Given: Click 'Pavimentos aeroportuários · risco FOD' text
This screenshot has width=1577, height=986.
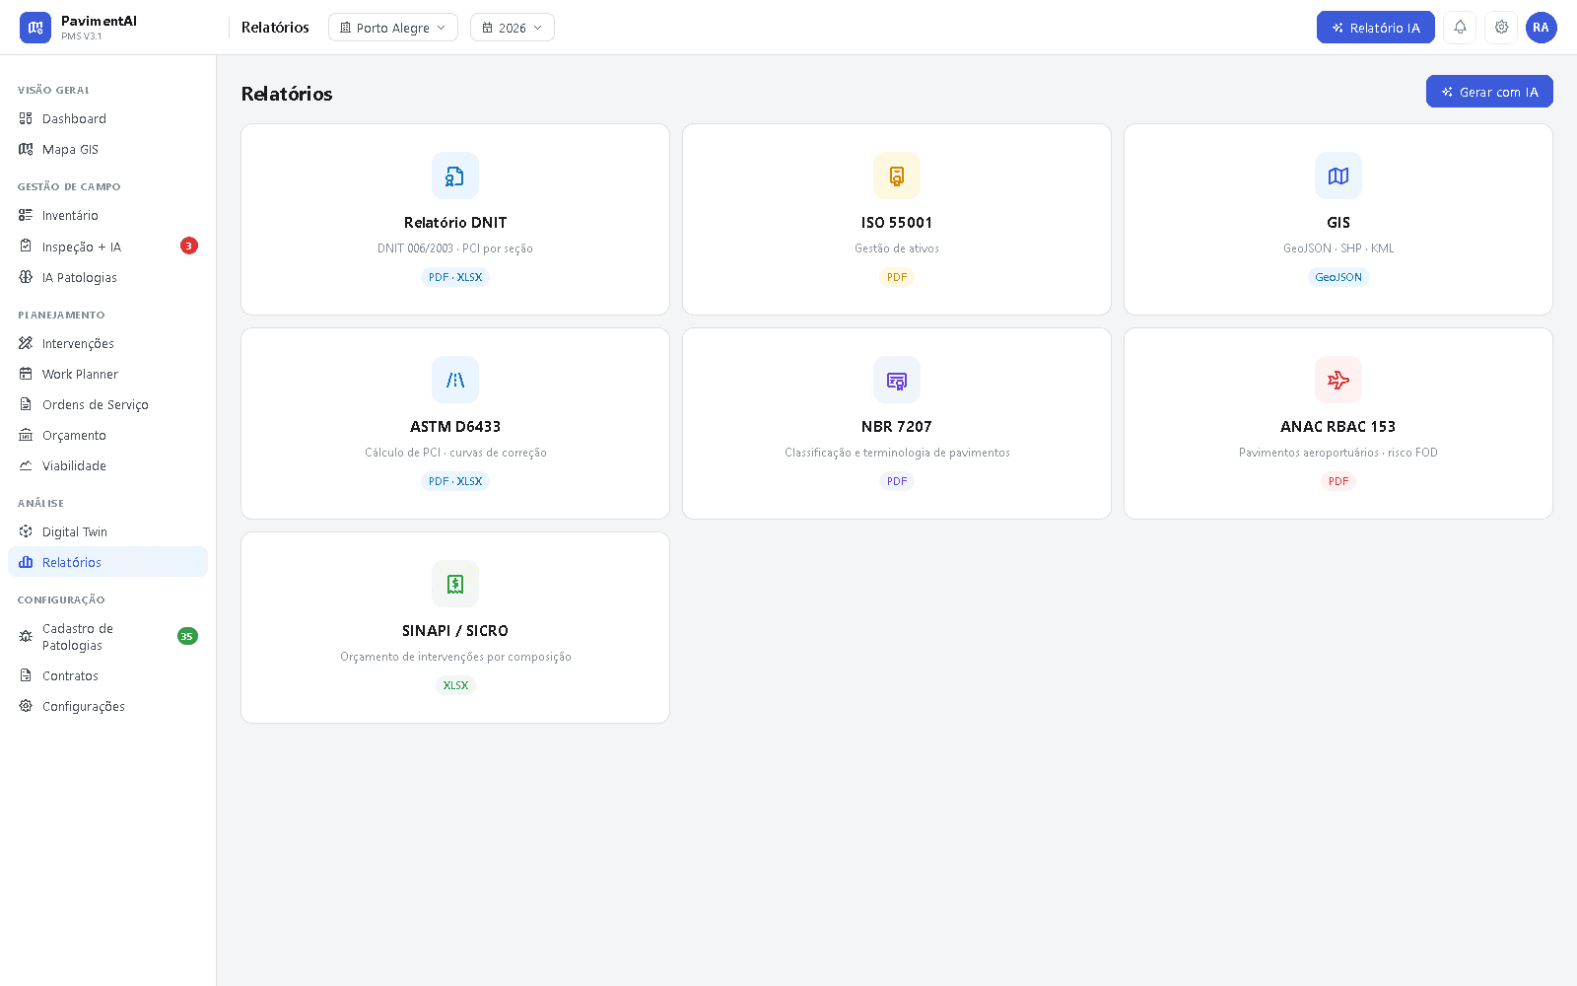Looking at the screenshot, I should [1338, 453].
